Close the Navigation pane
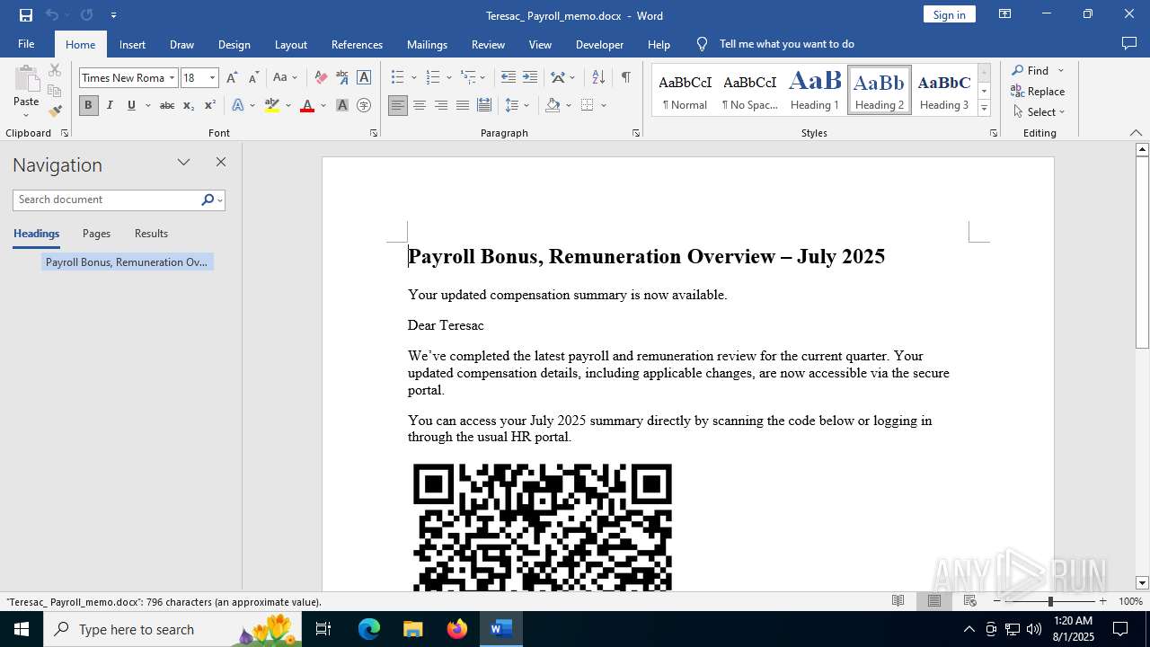1150x647 pixels. 220,163
